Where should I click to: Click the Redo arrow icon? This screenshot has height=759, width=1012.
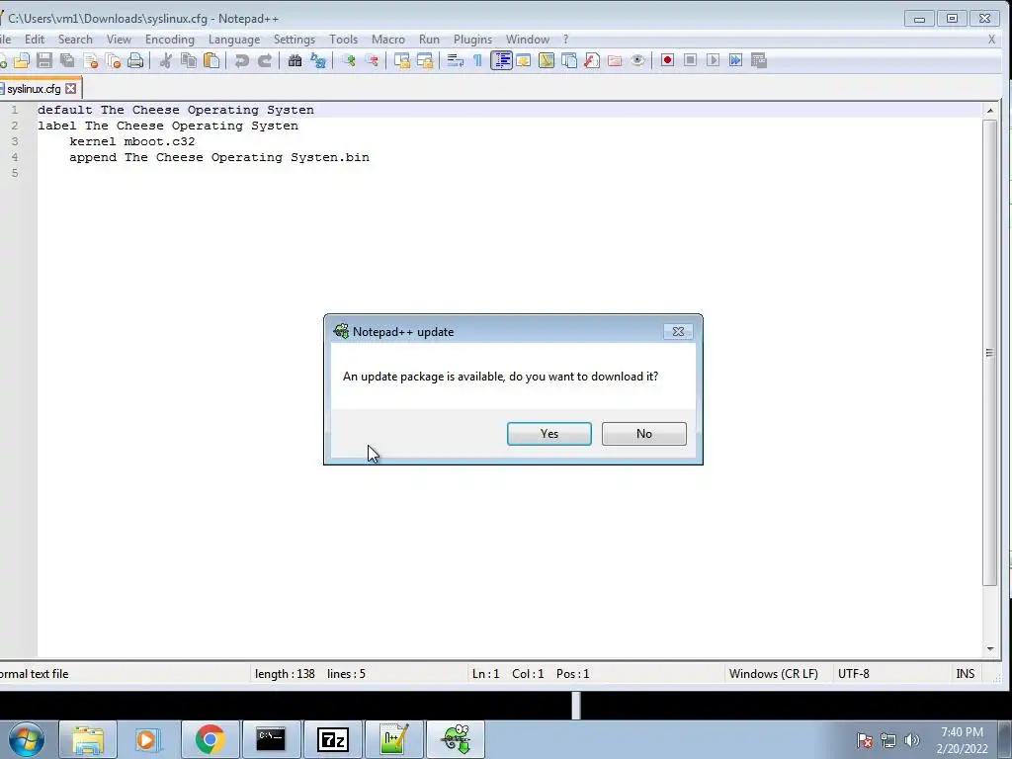click(265, 60)
